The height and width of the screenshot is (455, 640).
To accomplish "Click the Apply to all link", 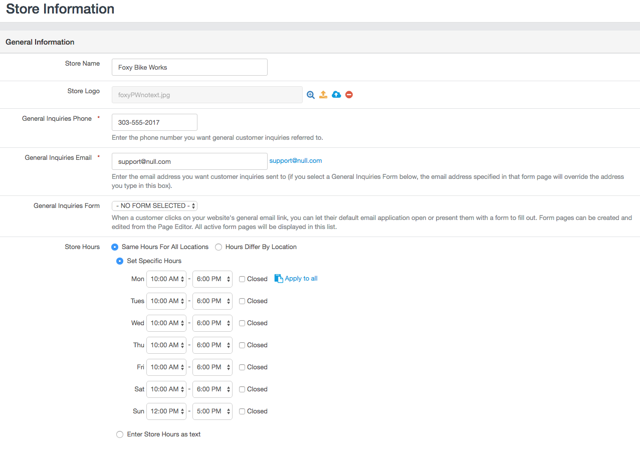I will tap(301, 279).
